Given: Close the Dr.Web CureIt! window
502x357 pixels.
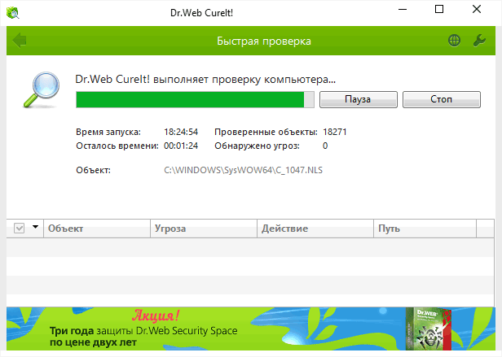Looking at the screenshot, I should (477, 9).
